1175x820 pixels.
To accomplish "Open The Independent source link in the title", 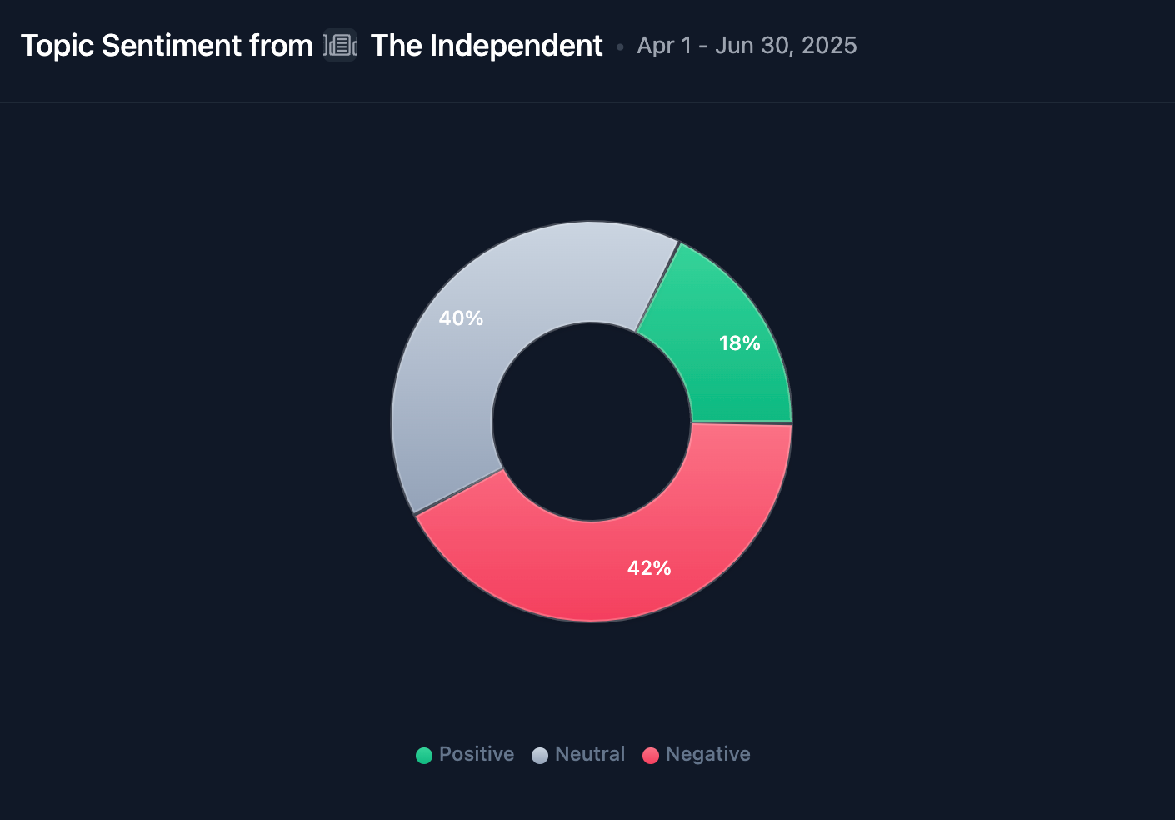I will 486,46.
